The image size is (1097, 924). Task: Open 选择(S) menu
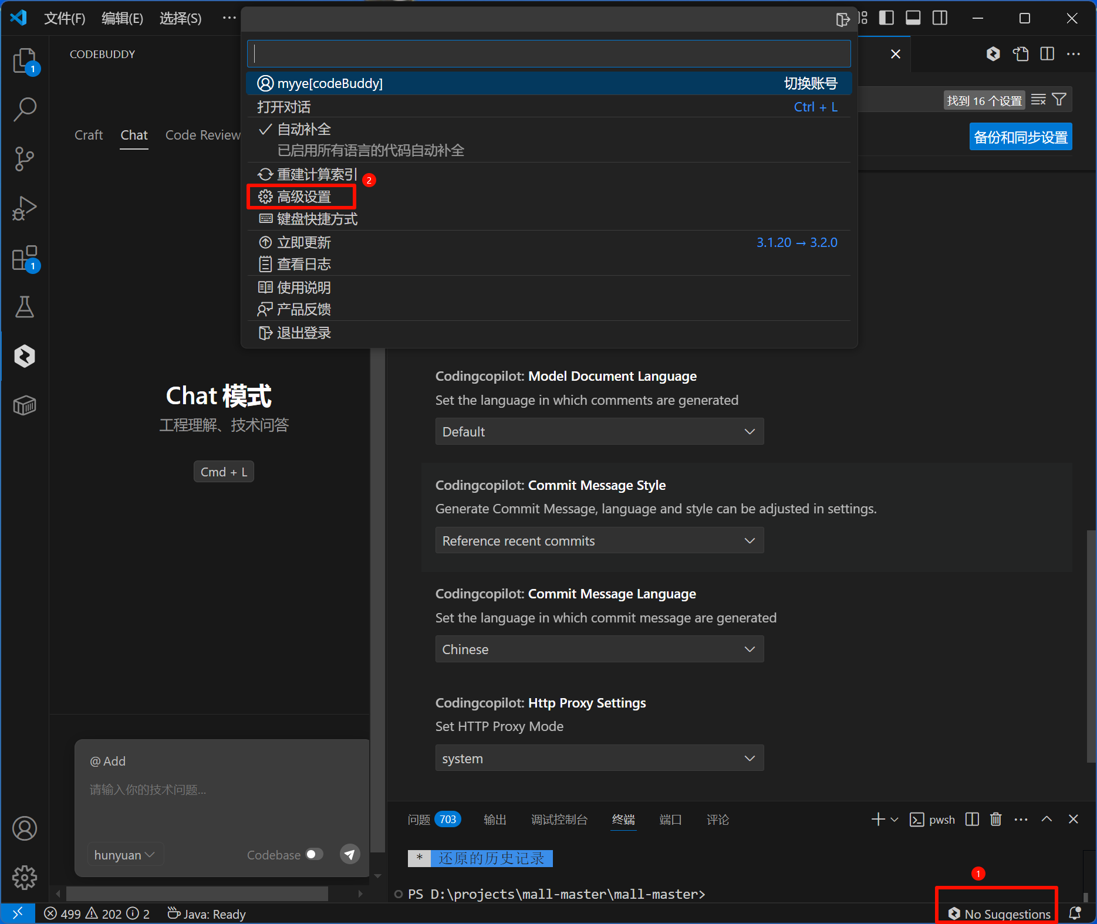click(x=180, y=18)
